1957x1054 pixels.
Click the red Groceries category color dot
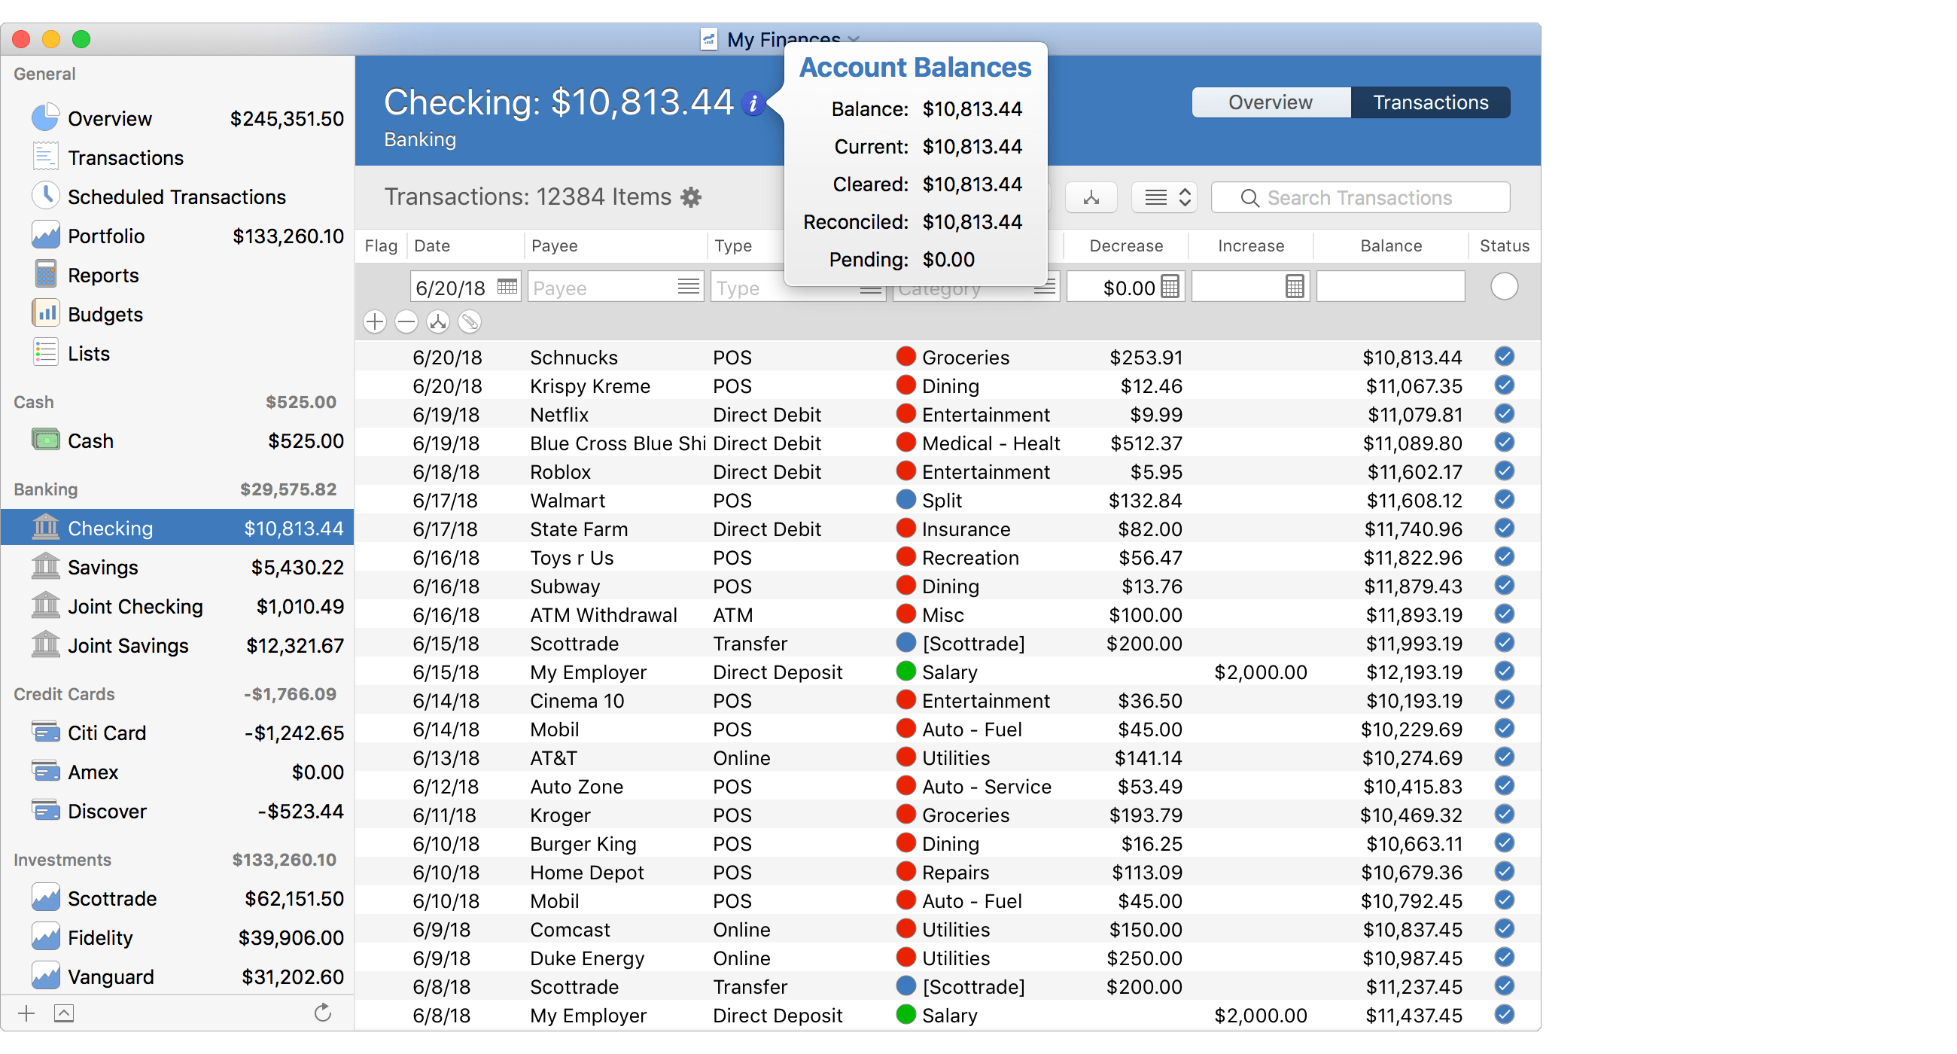tap(905, 356)
